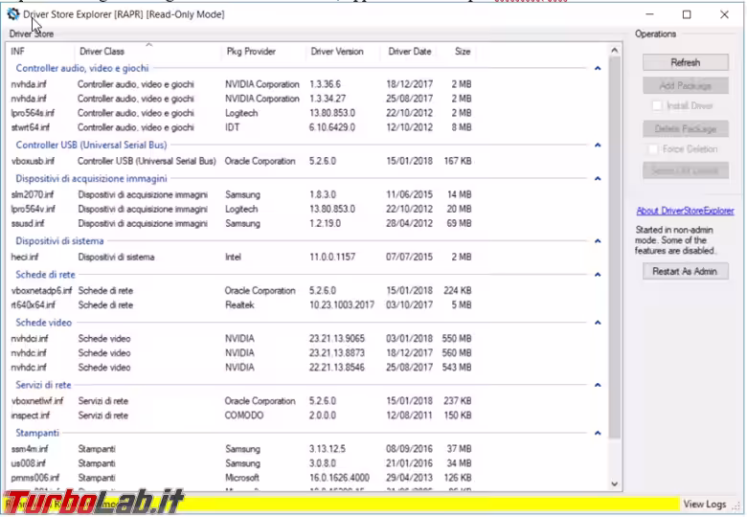Sort list by Size column header
The image size is (747, 517).
463,51
